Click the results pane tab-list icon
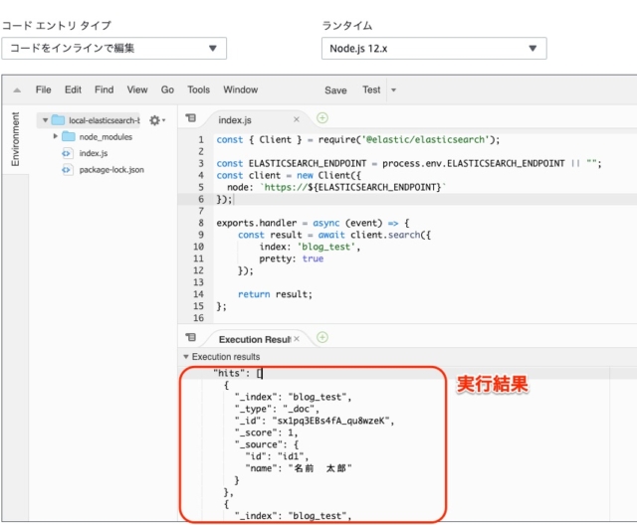 190,337
